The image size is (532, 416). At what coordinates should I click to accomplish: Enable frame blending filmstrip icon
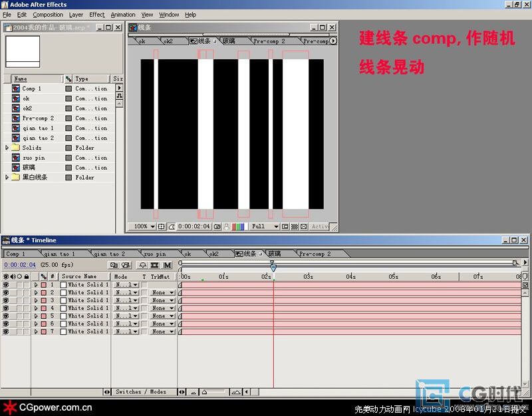click(155, 265)
